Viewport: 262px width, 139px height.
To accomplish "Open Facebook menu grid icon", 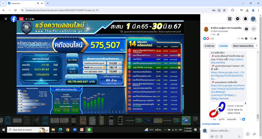I will 230,19.
